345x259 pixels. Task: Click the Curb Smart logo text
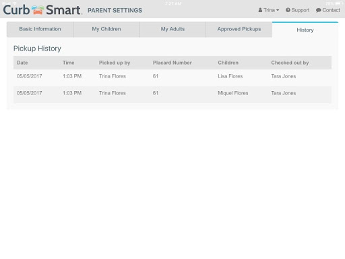[42, 10]
